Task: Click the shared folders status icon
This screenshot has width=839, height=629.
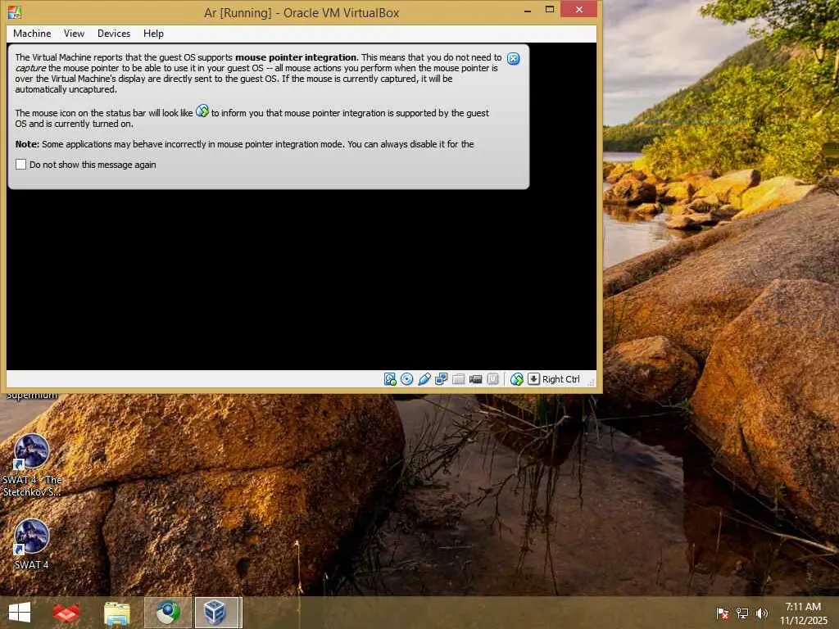Action: (459, 379)
